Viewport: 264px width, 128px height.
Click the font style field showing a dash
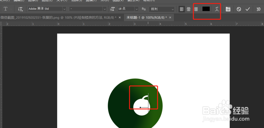point(86,9)
